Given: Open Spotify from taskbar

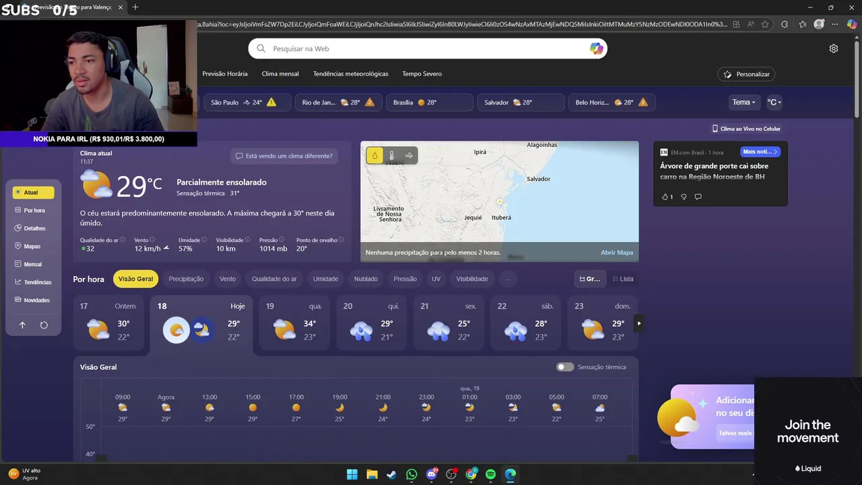Looking at the screenshot, I should click(491, 474).
